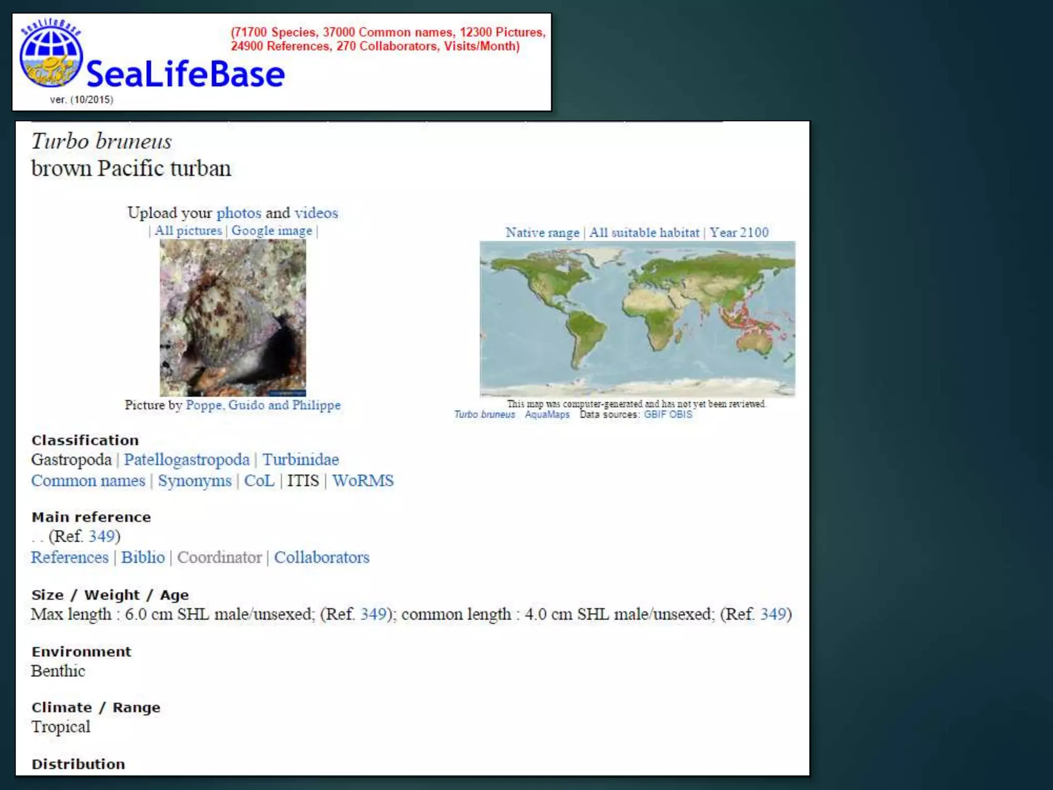Click the SeaLifeBase globe logo
Screen dimensions: 1053x790
tap(51, 57)
